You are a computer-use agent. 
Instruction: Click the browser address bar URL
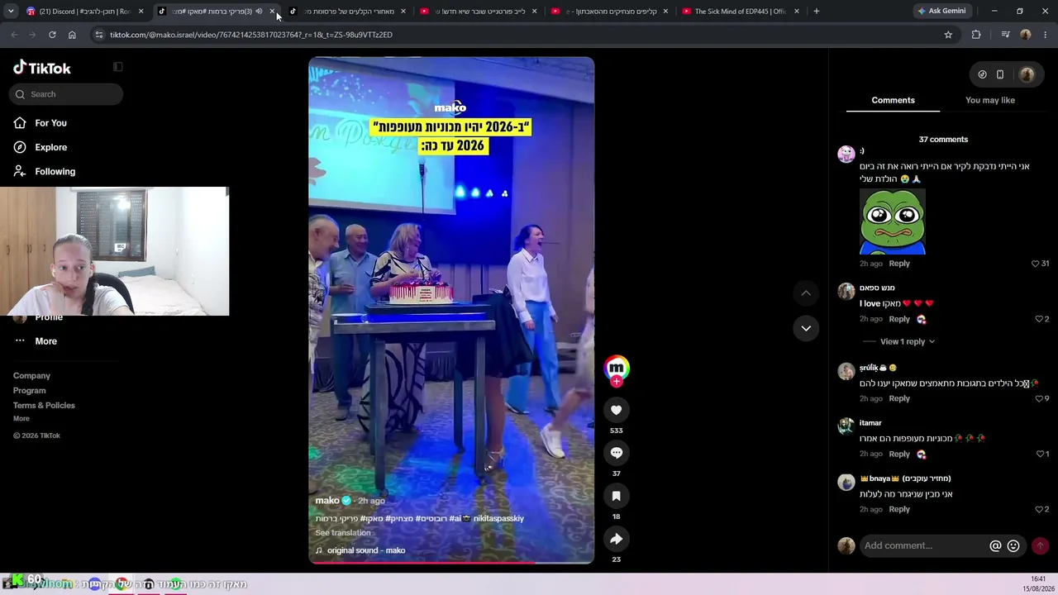coord(251,35)
